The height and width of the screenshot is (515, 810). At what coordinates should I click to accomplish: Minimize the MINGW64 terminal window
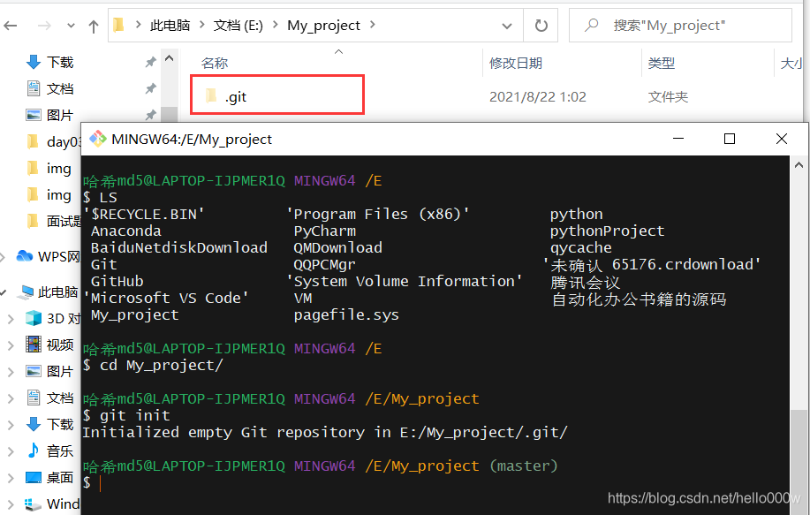click(x=678, y=139)
